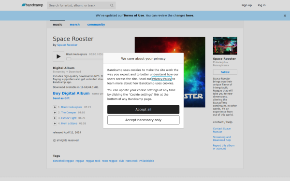Click Buy Digital Album link
This screenshot has height=181, width=290.
tap(71, 93)
